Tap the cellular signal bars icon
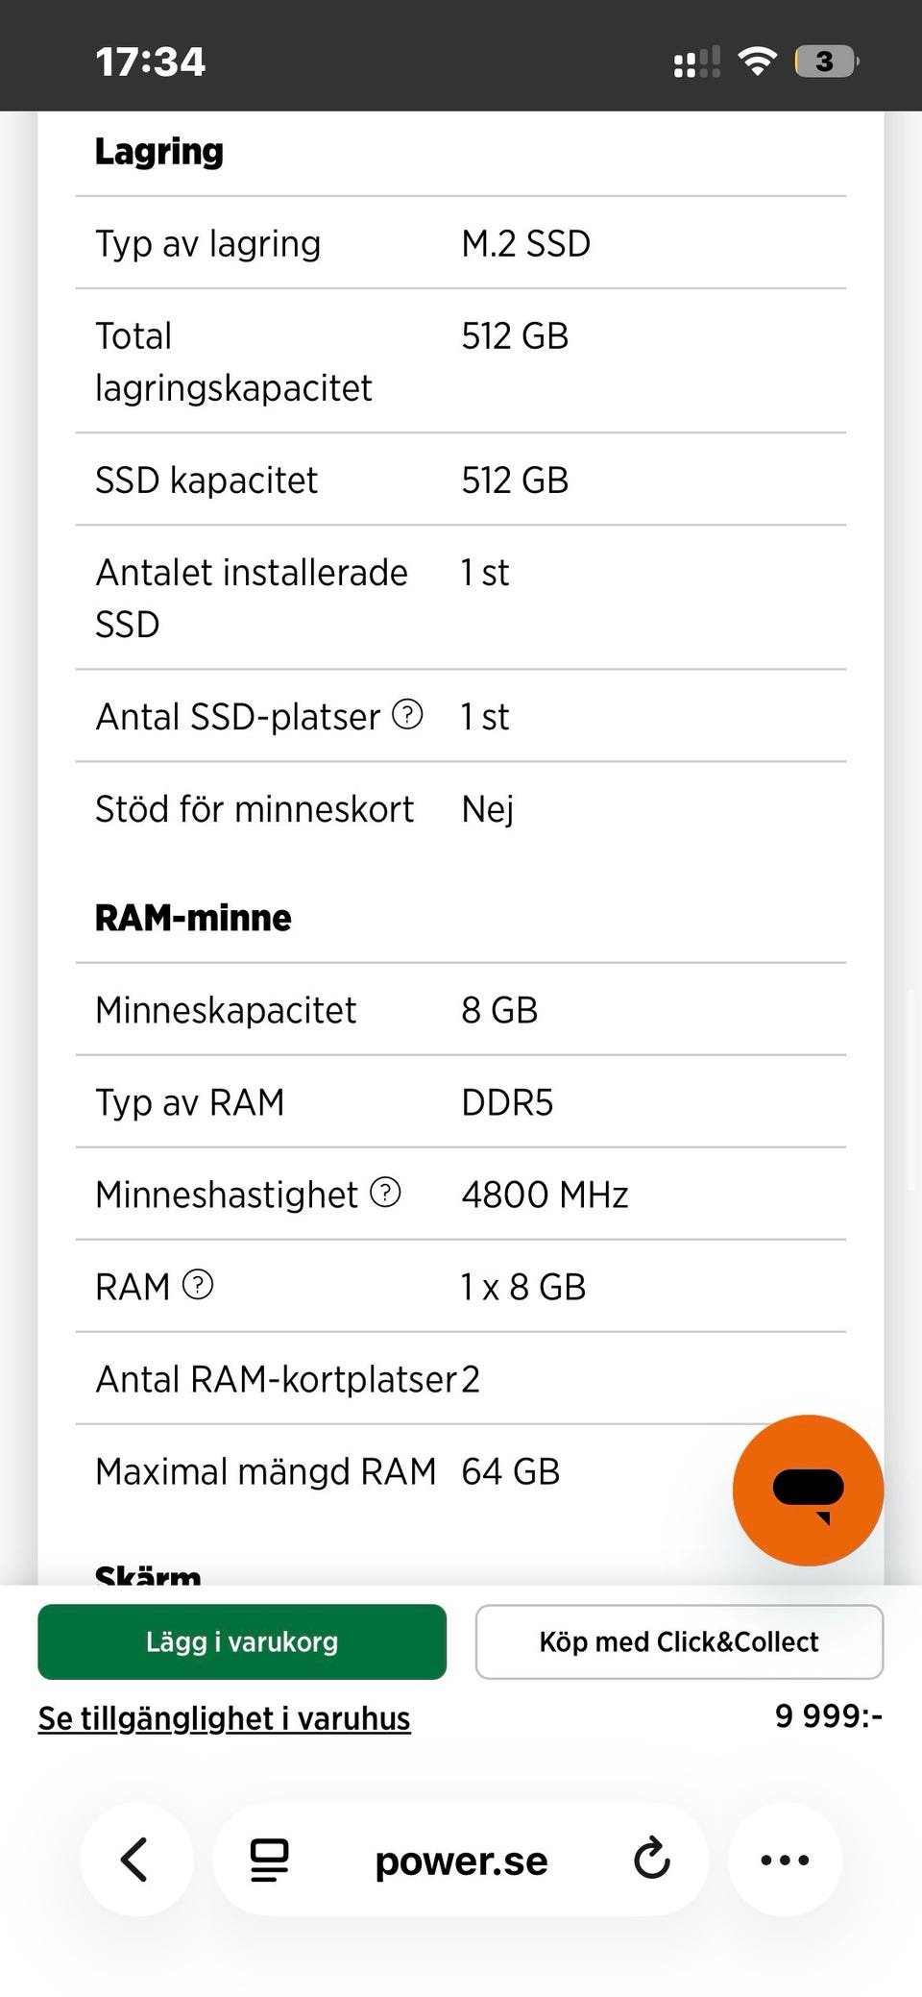 coord(696,63)
